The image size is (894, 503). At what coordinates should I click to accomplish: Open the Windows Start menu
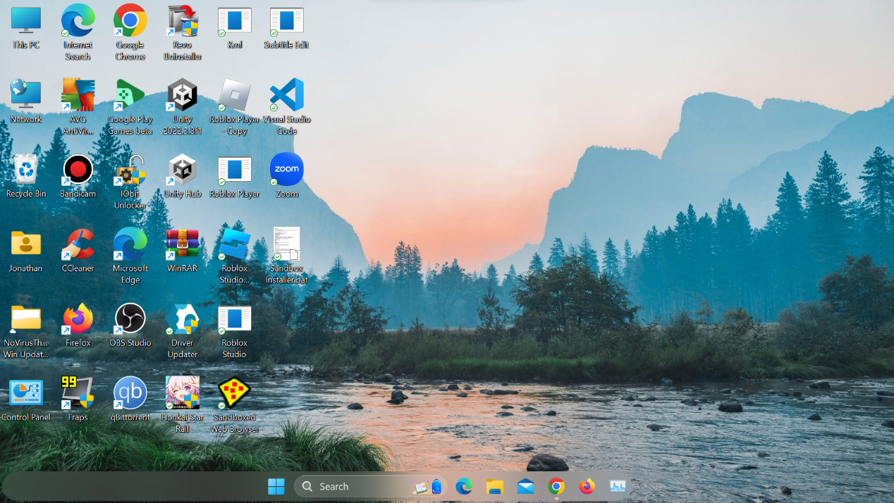point(276,486)
